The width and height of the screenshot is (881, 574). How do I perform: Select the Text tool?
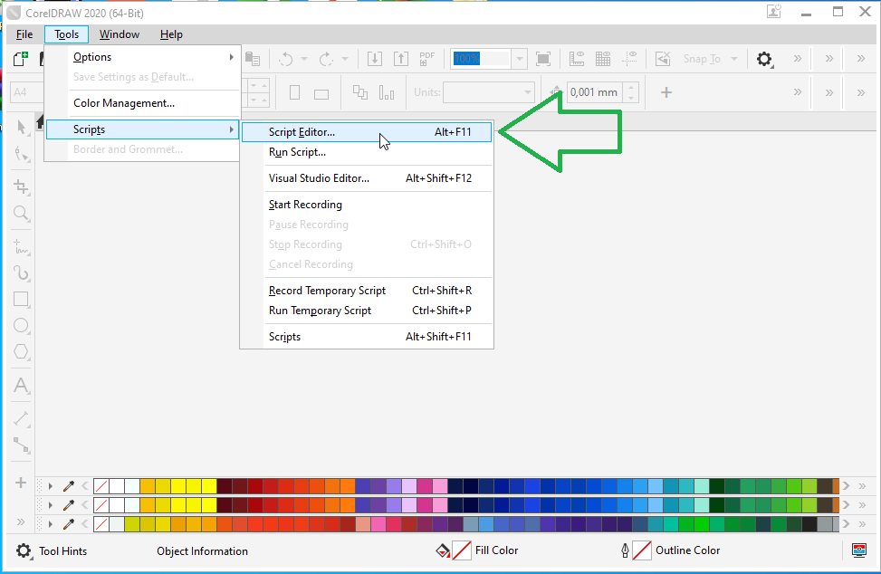[x=22, y=386]
